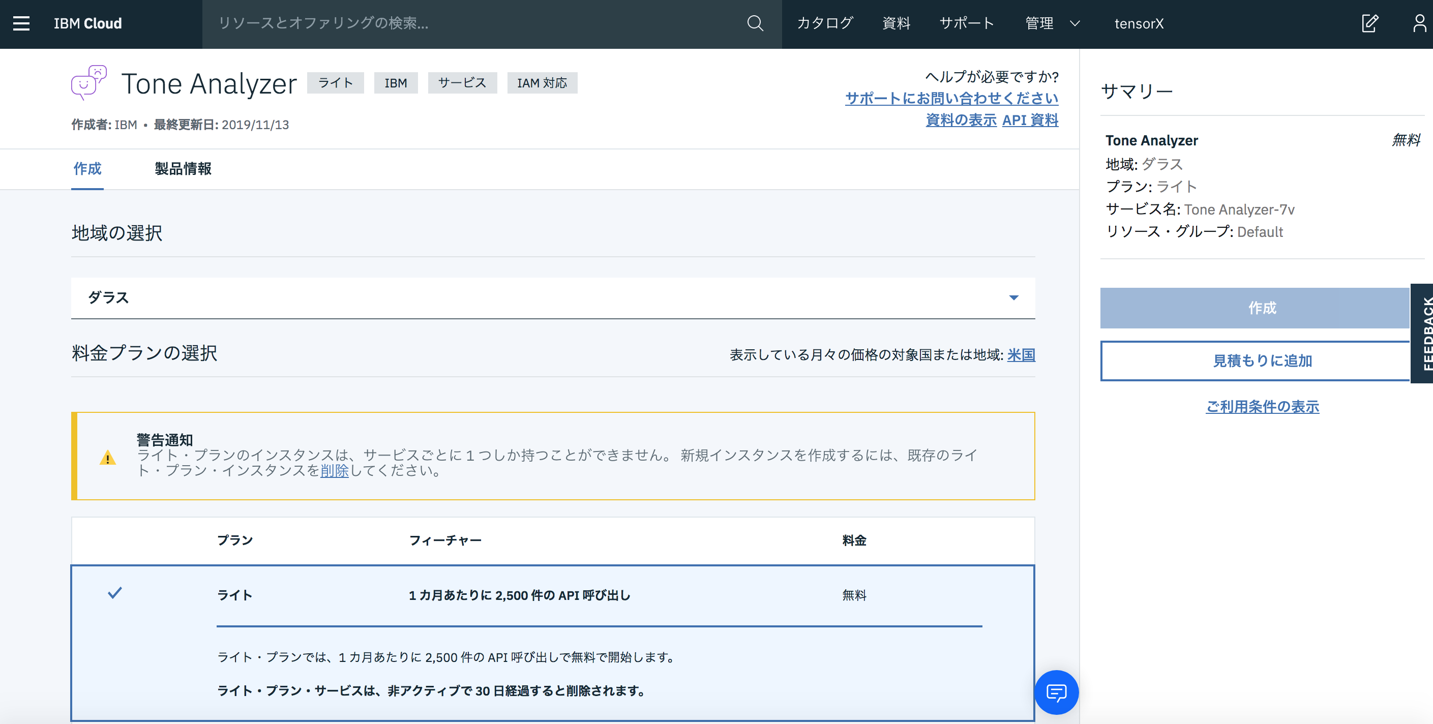Click the 削除 link in warning
This screenshot has height=724, width=1433.
[x=334, y=470]
